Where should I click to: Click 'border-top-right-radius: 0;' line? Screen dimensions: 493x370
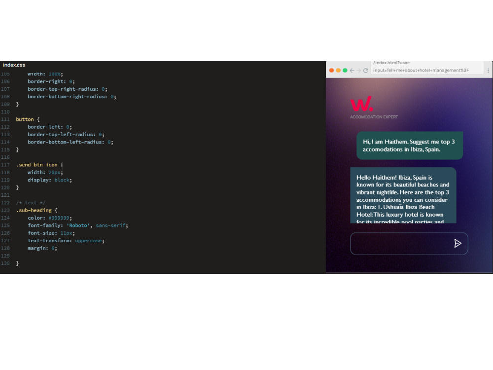[x=68, y=89]
